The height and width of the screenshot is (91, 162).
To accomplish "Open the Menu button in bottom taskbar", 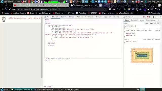I will tap(5, 89).
